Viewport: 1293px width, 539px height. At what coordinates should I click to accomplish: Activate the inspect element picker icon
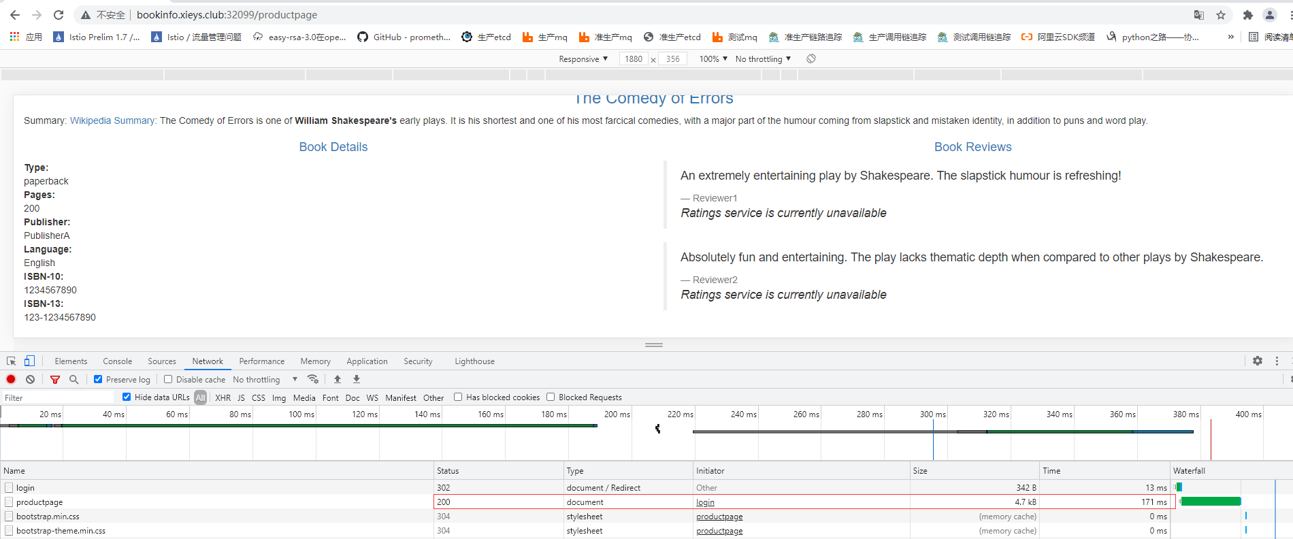tap(11, 361)
